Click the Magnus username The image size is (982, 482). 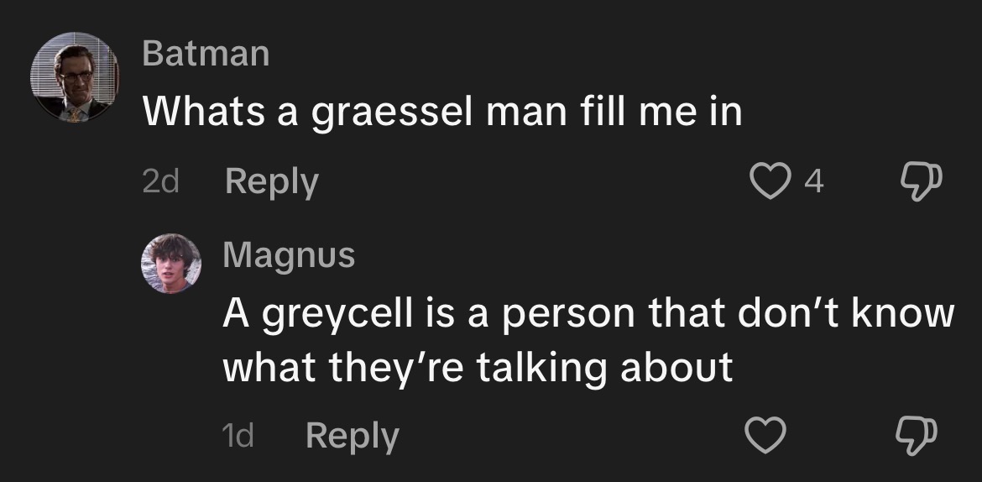(x=289, y=254)
